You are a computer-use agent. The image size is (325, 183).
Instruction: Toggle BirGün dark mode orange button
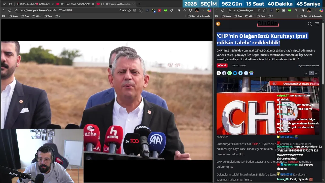tap(218, 24)
